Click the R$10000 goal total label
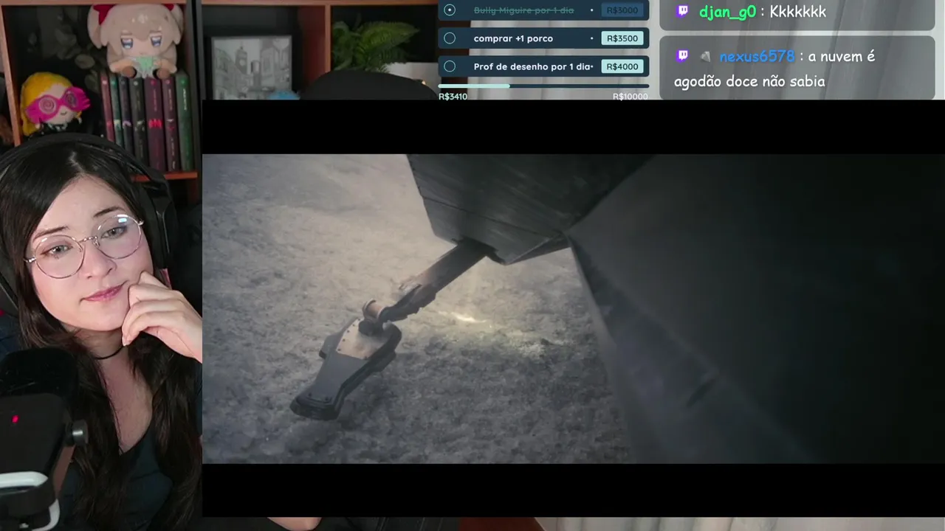 [630, 97]
